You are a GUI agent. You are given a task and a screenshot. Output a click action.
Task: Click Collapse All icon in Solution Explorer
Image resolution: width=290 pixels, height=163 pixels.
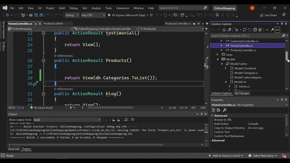coord(255,30)
